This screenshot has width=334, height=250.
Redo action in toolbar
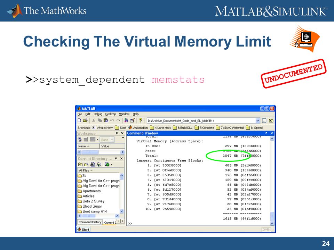click(x=118, y=120)
